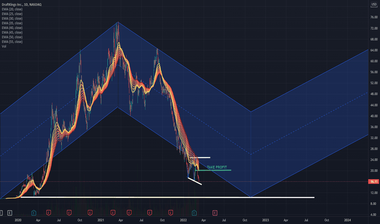Click the 2021 label on time axis
The height and width of the screenshot is (224, 380).
[x=101, y=220]
